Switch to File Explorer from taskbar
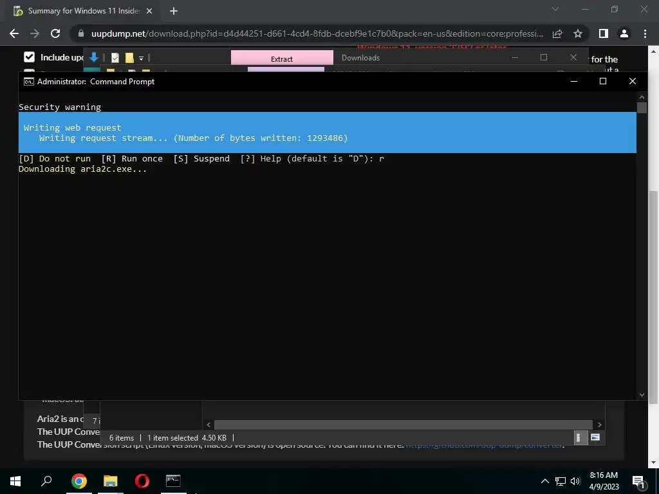This screenshot has width=659, height=494. pos(111,481)
